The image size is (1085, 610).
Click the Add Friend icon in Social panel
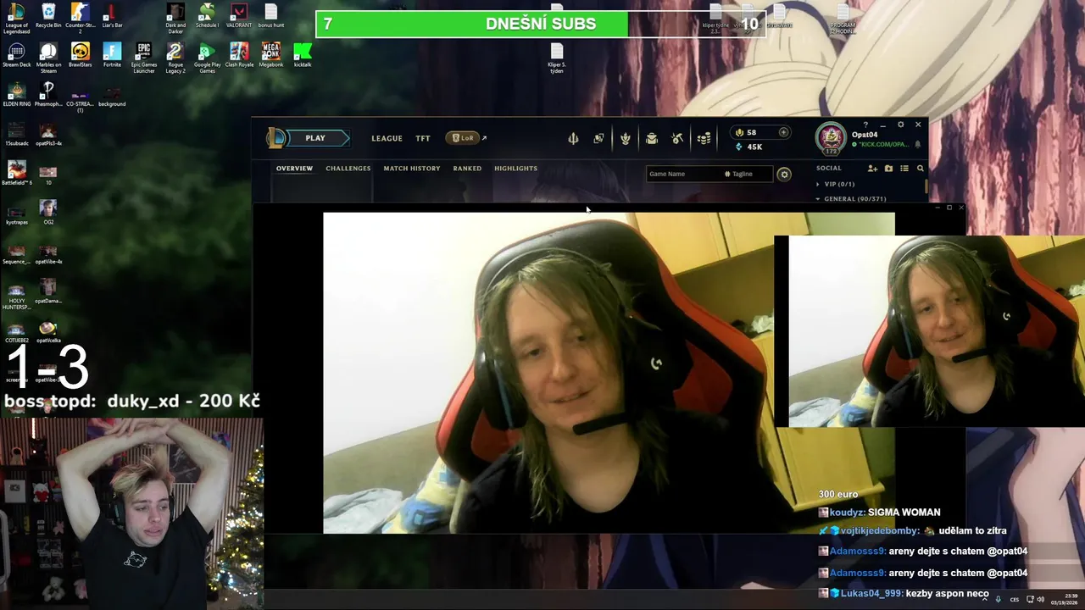[872, 169]
